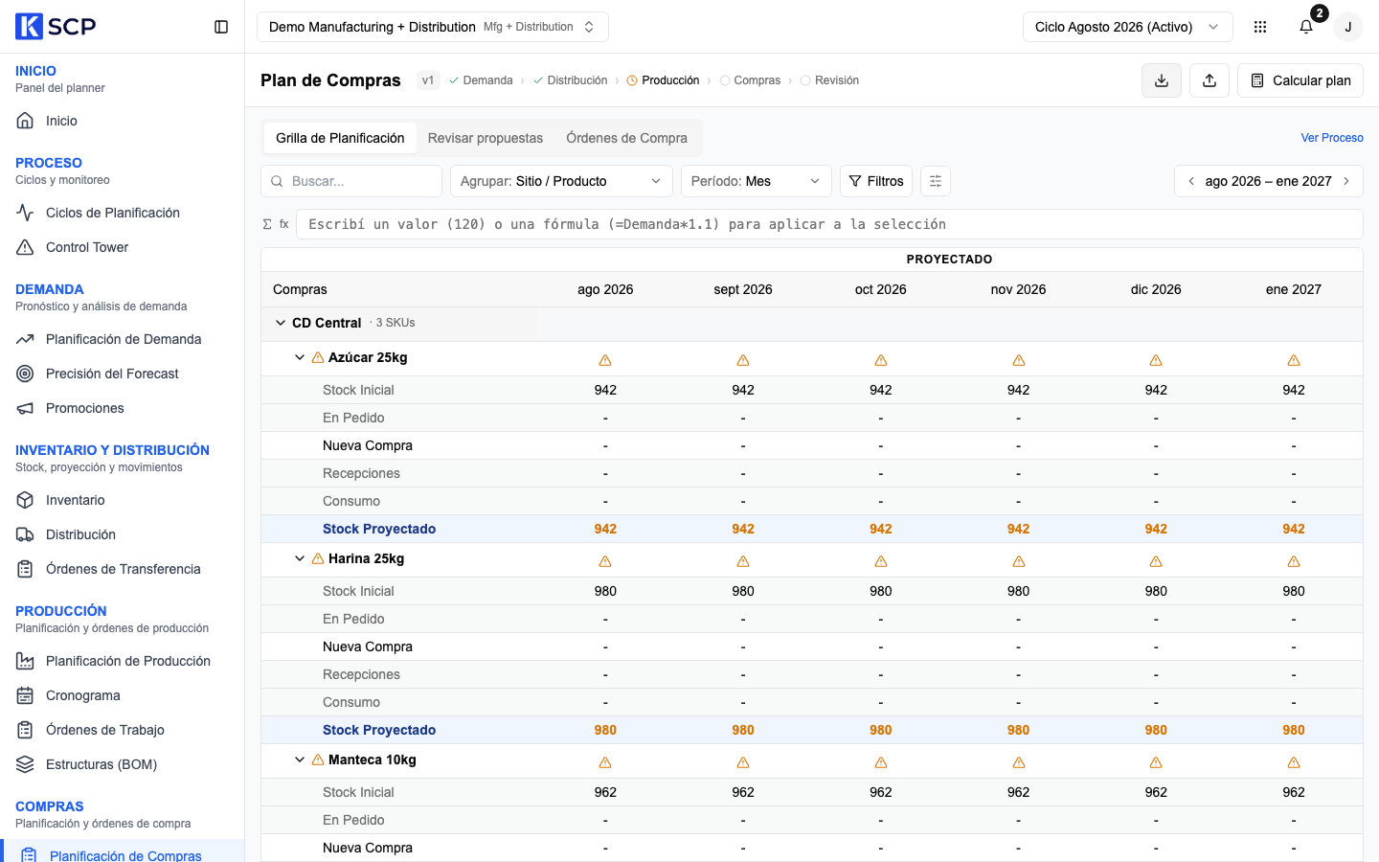The width and height of the screenshot is (1379, 862).
Task: Open the Período Mes dropdown
Action: point(757,181)
